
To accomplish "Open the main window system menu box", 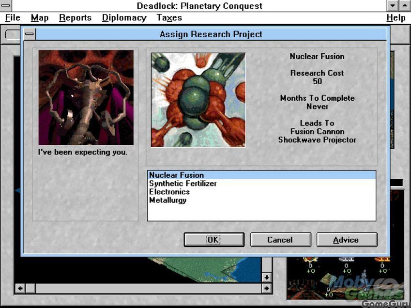I will point(6,5).
